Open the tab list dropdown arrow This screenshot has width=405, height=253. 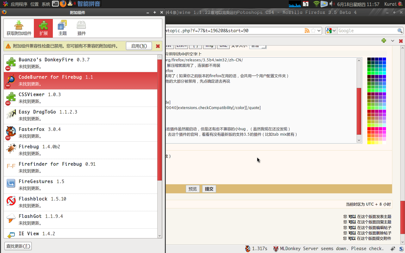pos(393,41)
